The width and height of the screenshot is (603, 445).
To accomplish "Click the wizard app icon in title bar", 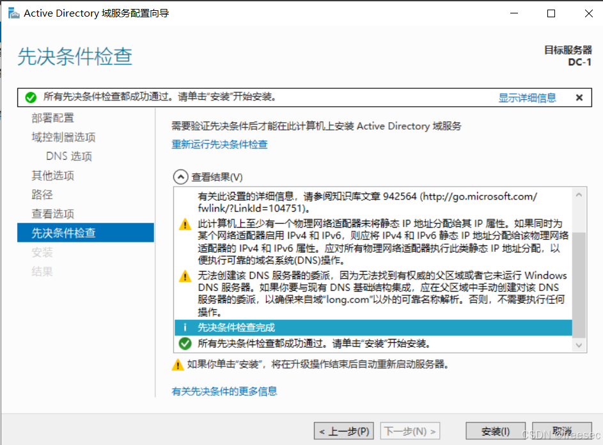I will [13, 13].
